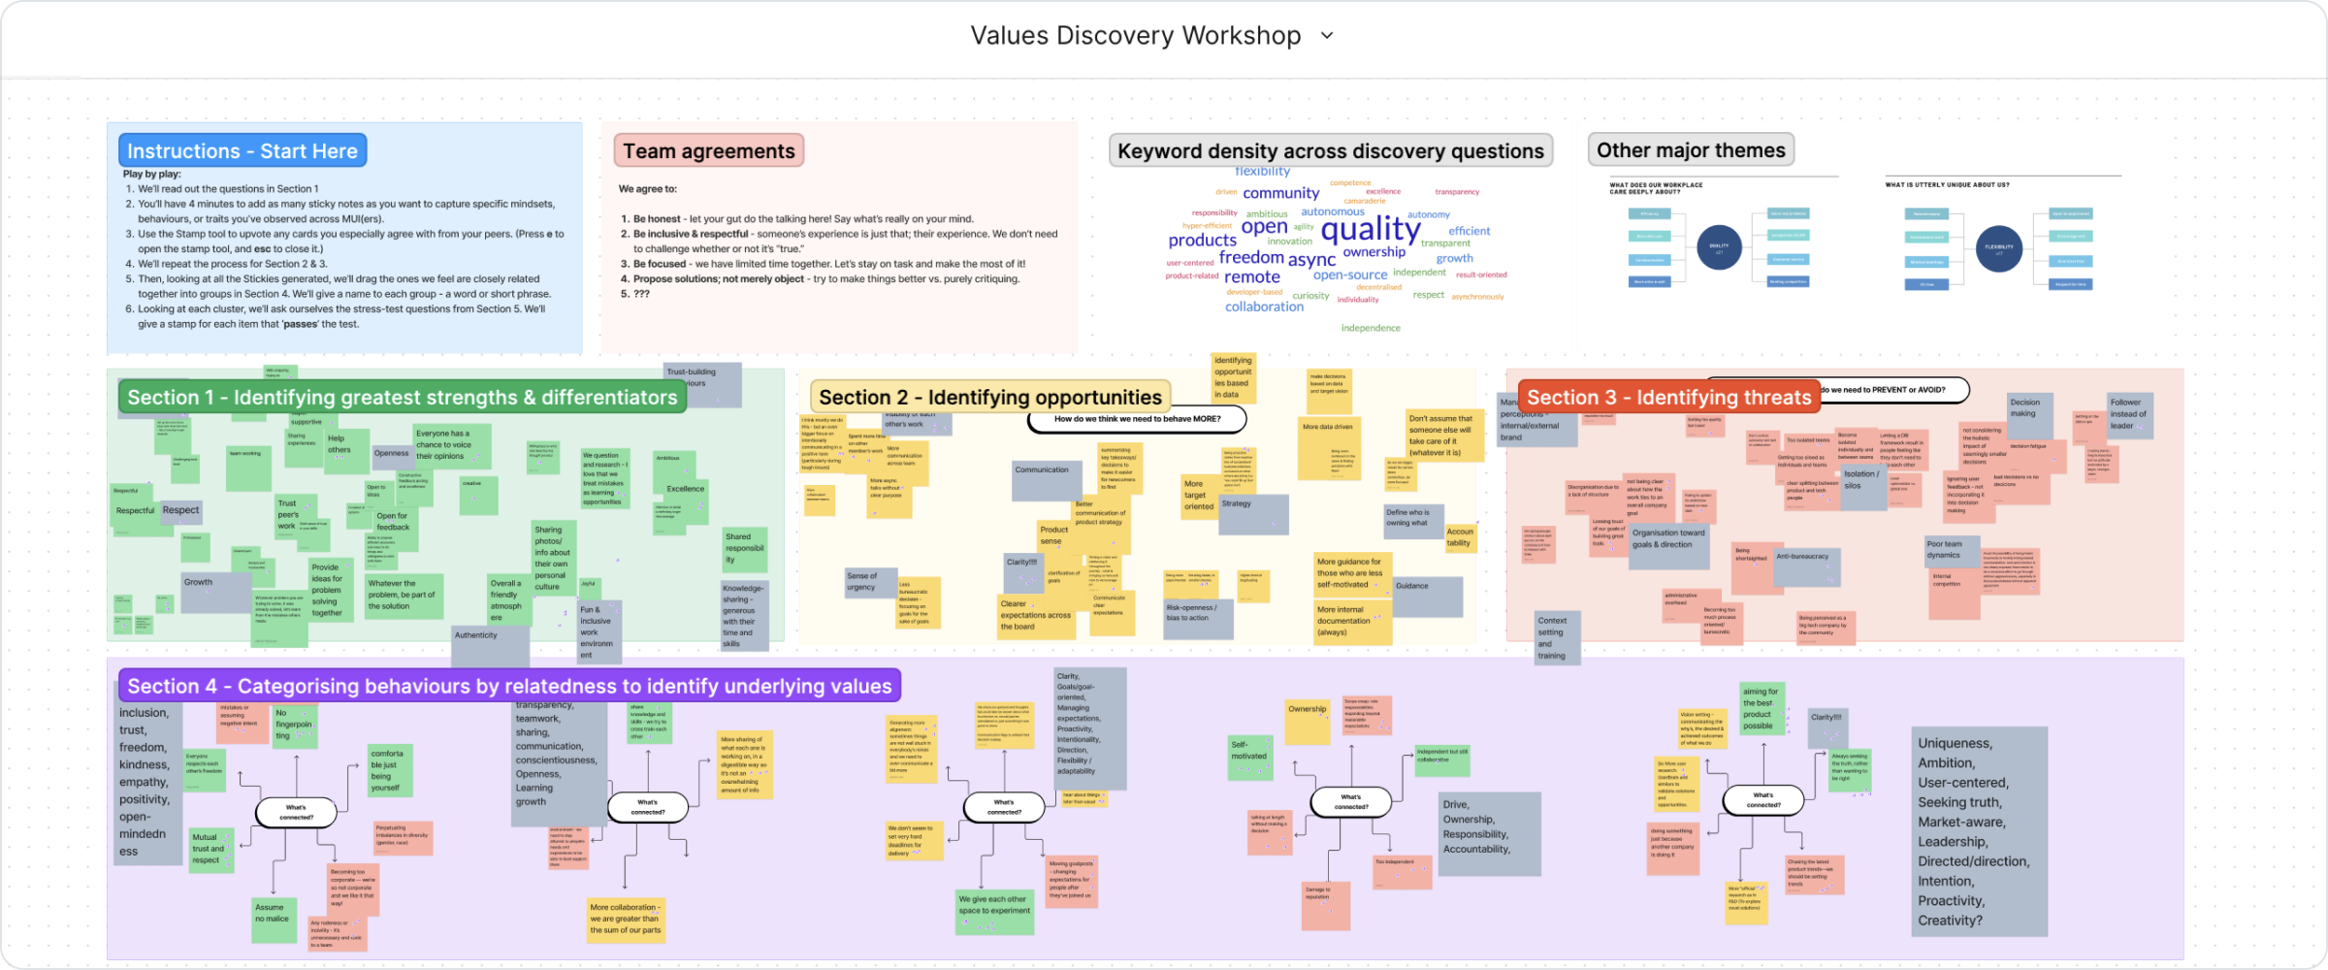Viewport: 2328px width, 970px height.
Task: Click the Section 3 Identifying threats header
Action: pyautogui.click(x=1668, y=397)
